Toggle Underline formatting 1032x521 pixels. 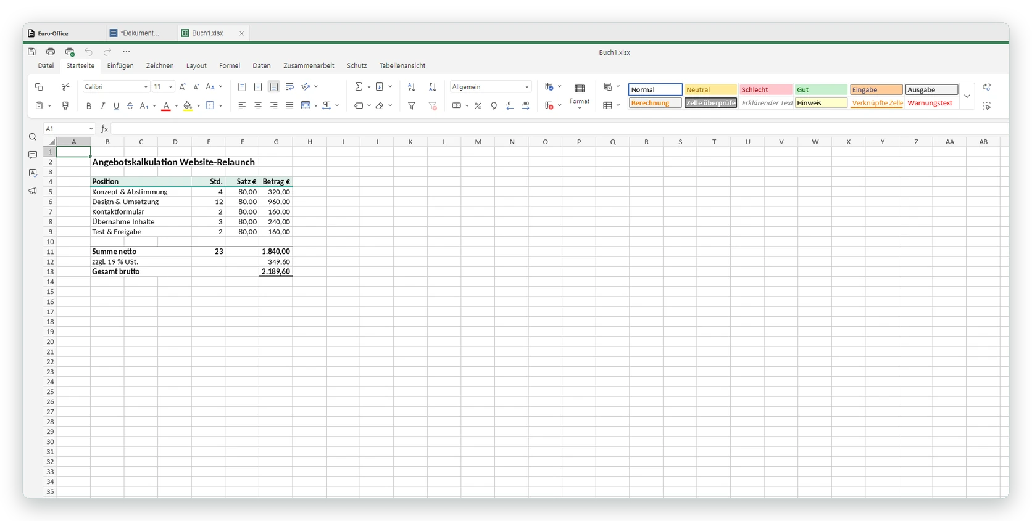[x=116, y=106]
